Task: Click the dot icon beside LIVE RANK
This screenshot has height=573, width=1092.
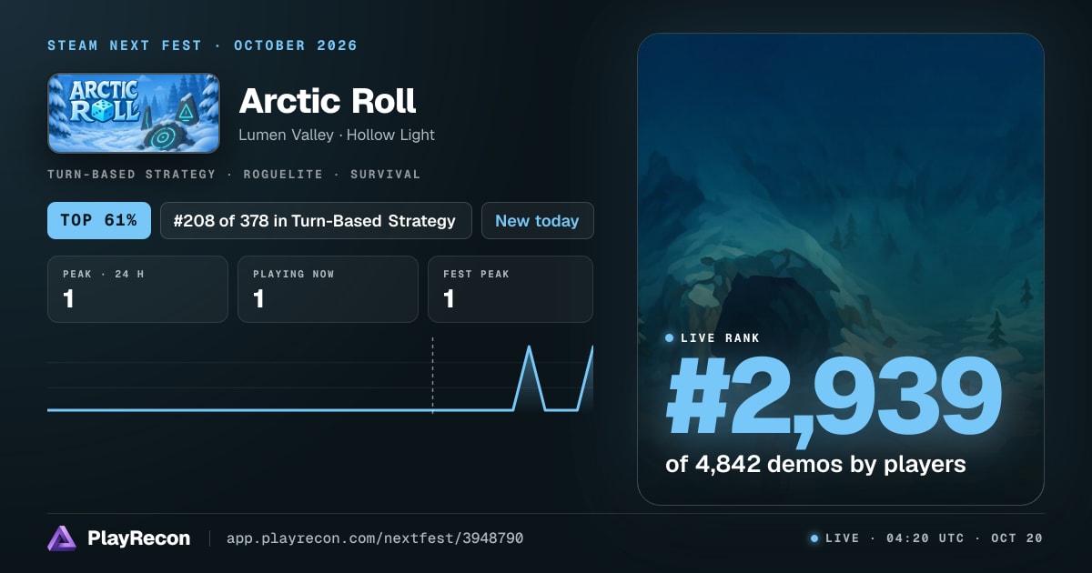Action: click(x=670, y=337)
